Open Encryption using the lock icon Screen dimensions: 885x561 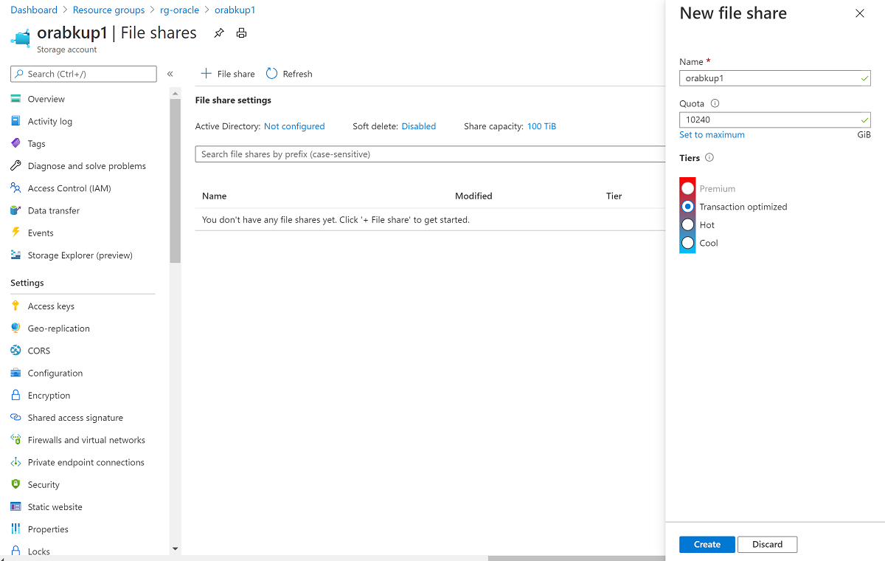click(x=16, y=395)
